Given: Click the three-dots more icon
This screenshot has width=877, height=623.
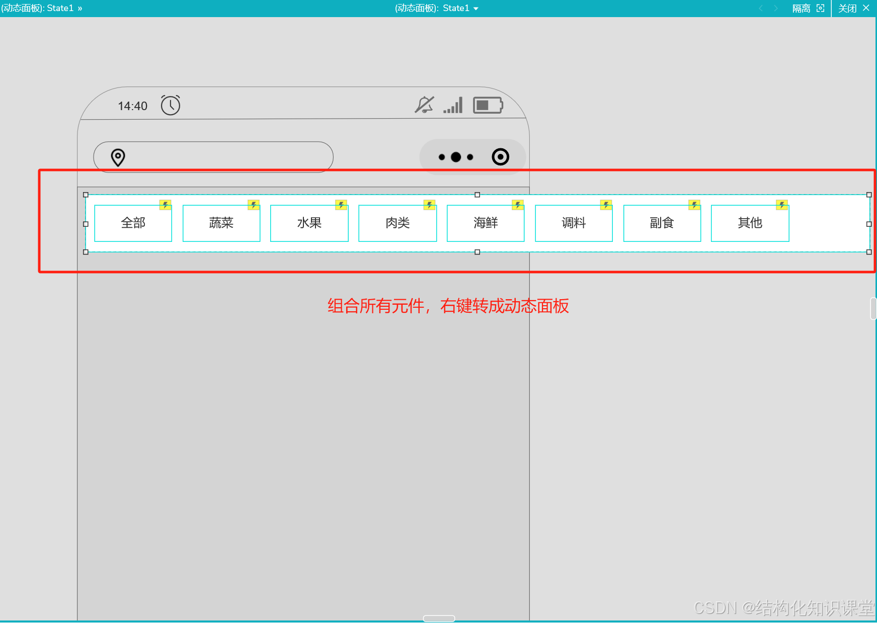Looking at the screenshot, I should (456, 157).
